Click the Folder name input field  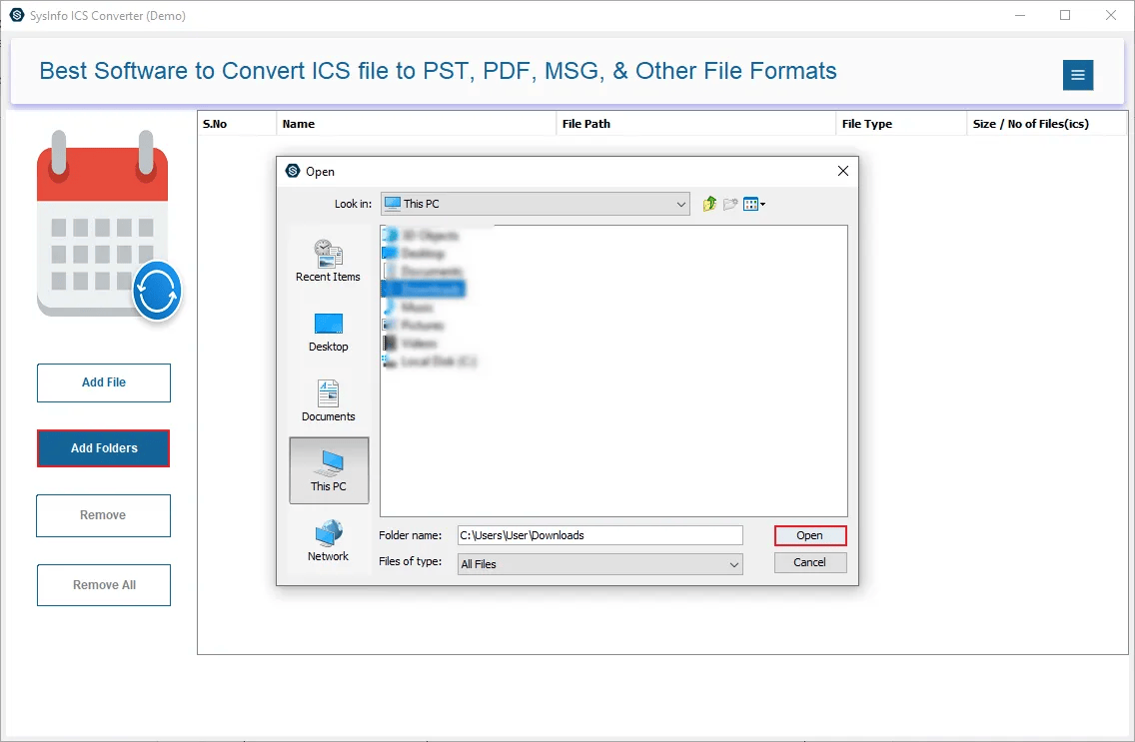(600, 535)
